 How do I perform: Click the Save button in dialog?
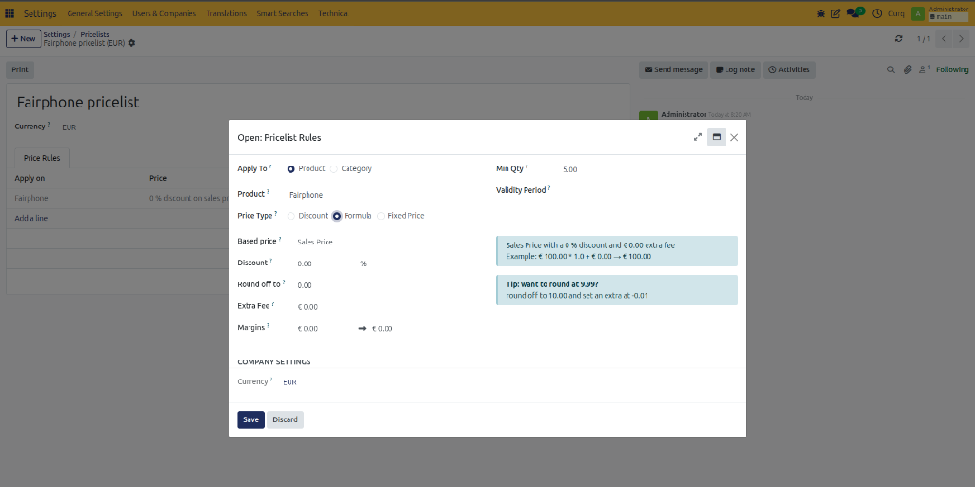coord(250,419)
